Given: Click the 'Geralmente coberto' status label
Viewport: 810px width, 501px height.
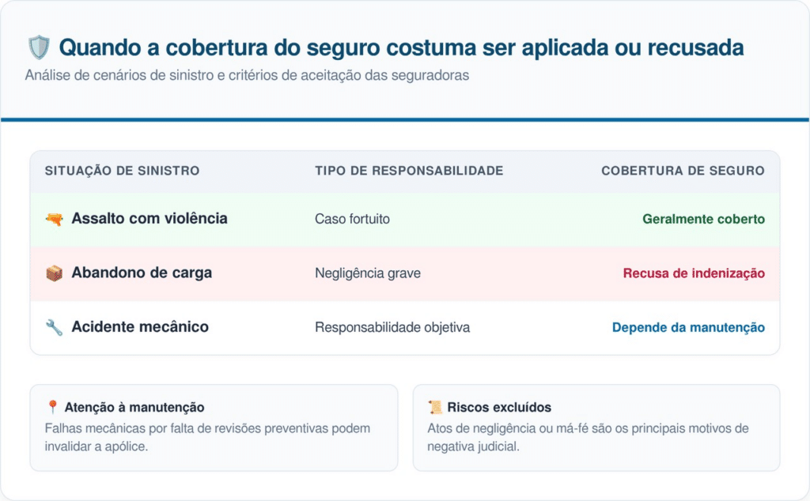Looking at the screenshot, I should (x=703, y=219).
